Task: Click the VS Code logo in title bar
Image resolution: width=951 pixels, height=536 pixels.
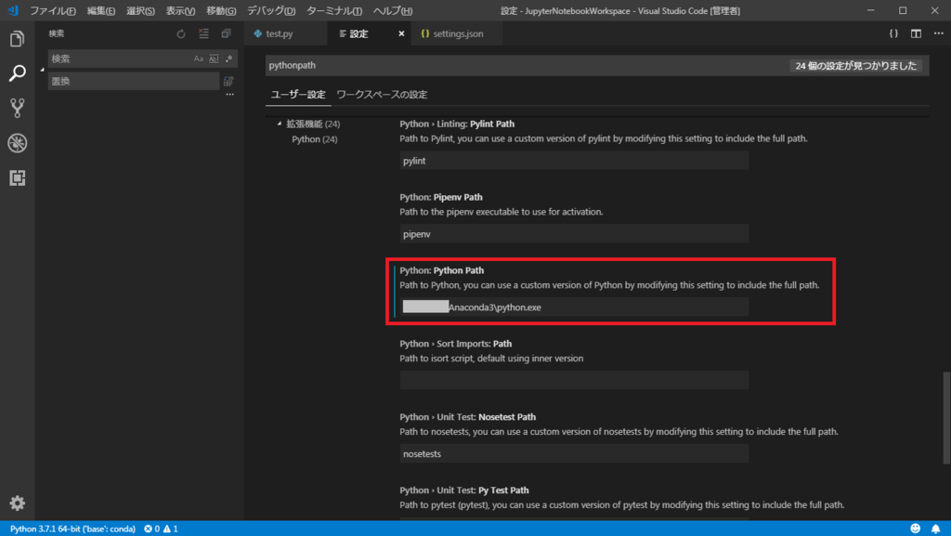Action: [13, 11]
